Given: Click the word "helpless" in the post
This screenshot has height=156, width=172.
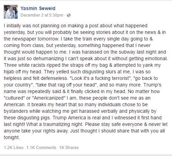Looking at the screenshot, I should [13, 79].
